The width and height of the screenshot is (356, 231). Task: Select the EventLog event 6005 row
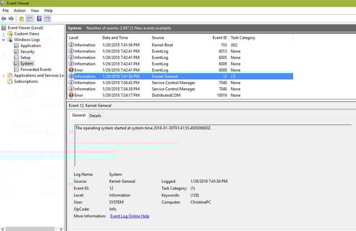[x=180, y=58]
